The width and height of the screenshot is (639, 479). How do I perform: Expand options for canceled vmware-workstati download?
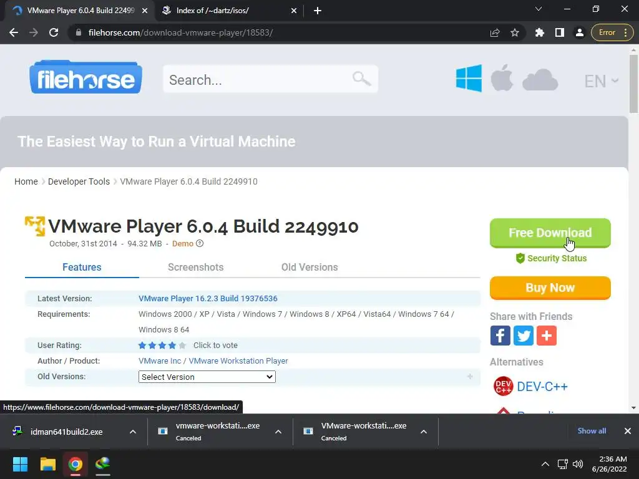pyautogui.click(x=278, y=432)
